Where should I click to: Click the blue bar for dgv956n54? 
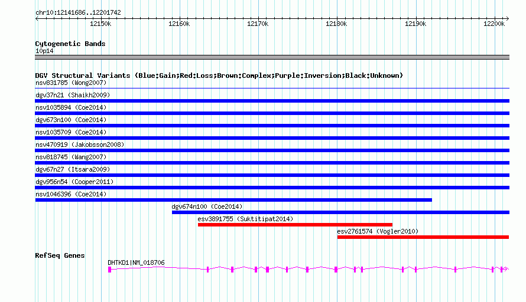pos(272,188)
